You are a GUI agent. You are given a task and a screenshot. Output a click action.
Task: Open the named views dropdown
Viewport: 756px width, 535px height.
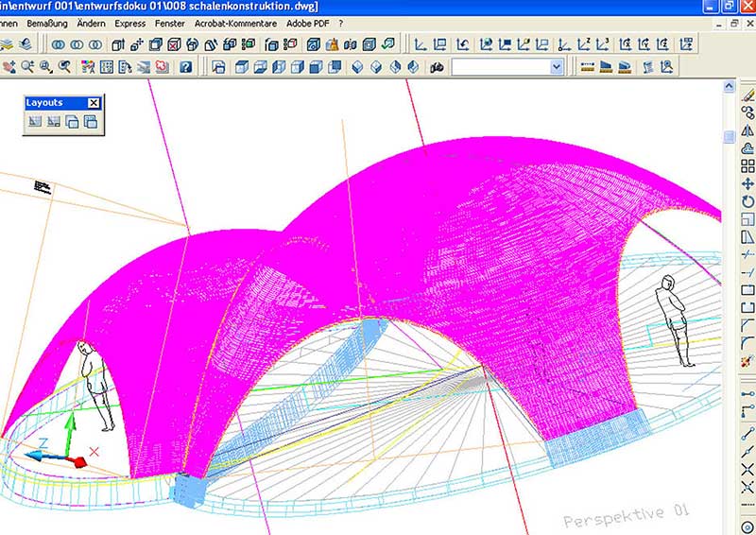(x=556, y=66)
